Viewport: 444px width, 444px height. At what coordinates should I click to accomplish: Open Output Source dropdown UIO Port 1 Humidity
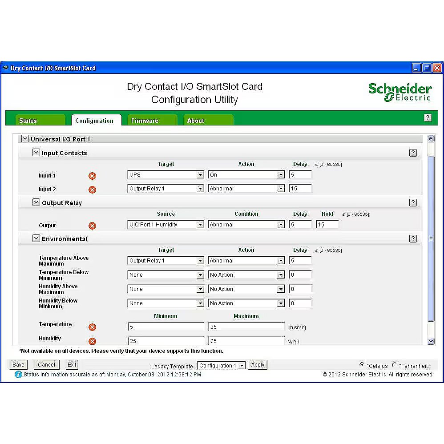tap(165, 225)
